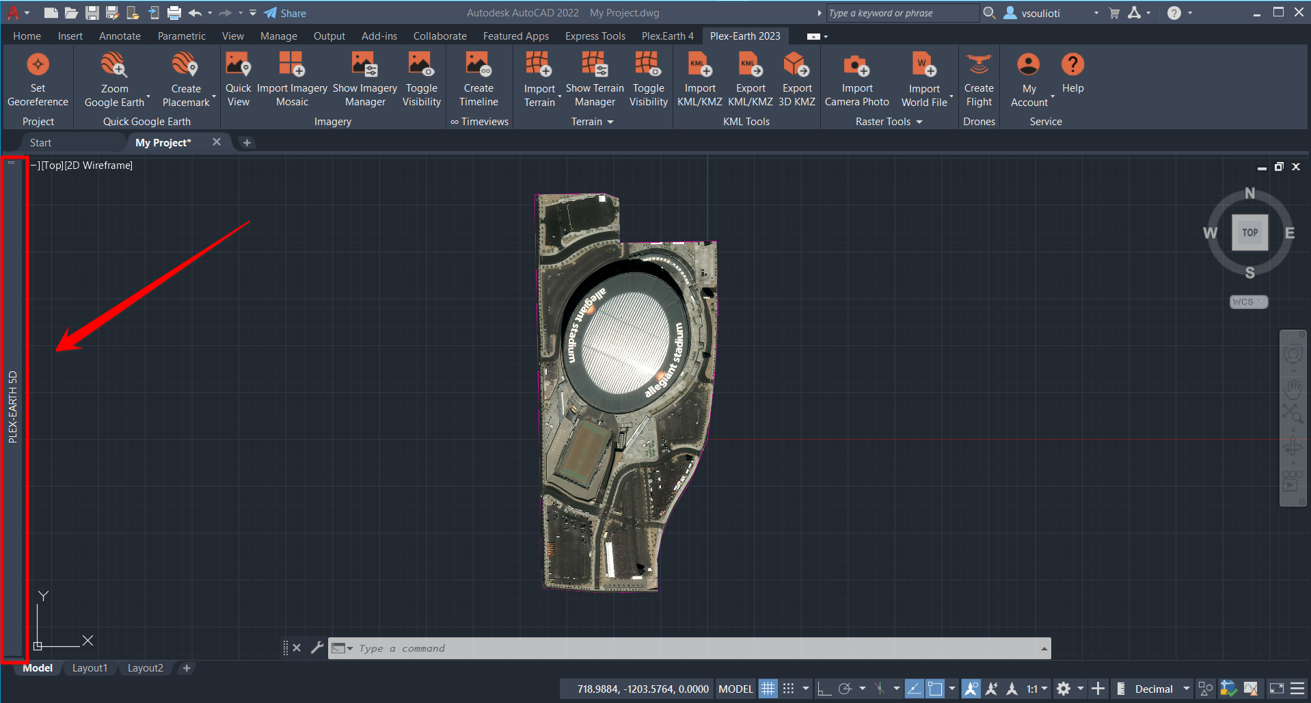1311x703 pixels.
Task: Open a new drawing tab with plus button
Action: 247,142
